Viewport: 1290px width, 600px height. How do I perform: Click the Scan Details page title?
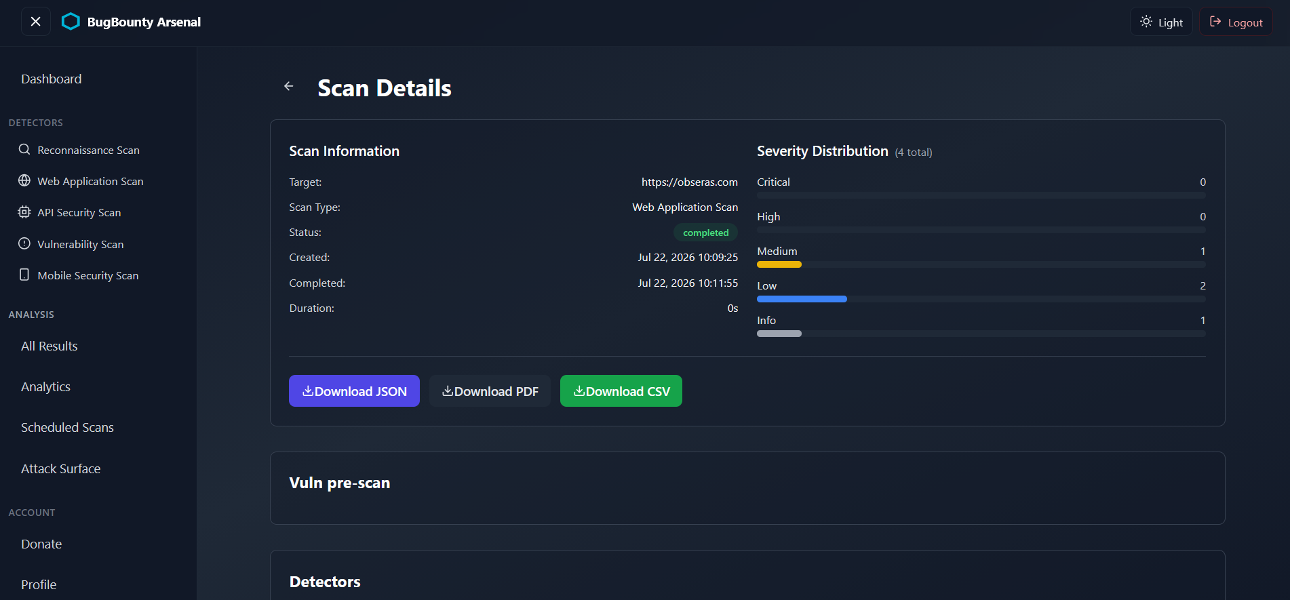[385, 88]
